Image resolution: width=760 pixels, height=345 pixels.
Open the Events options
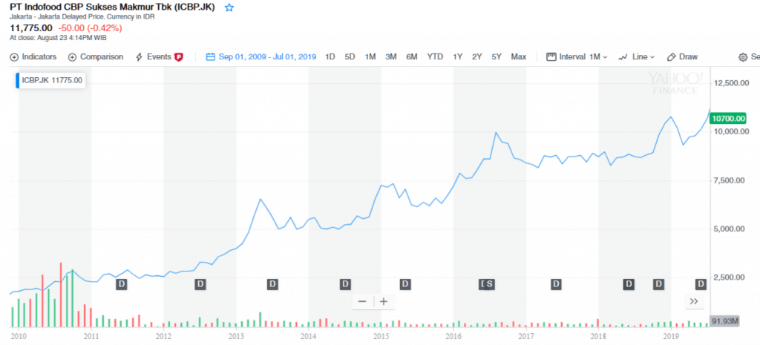pyautogui.click(x=160, y=56)
